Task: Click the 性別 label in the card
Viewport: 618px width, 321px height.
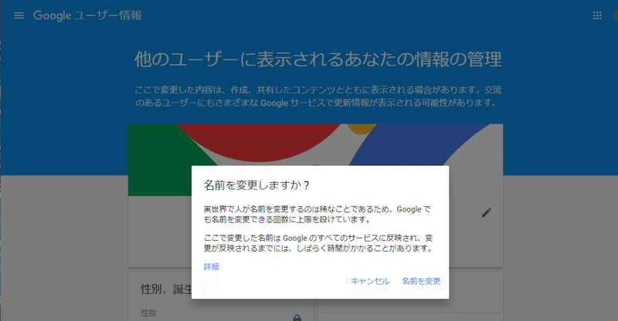Action: pos(148,313)
